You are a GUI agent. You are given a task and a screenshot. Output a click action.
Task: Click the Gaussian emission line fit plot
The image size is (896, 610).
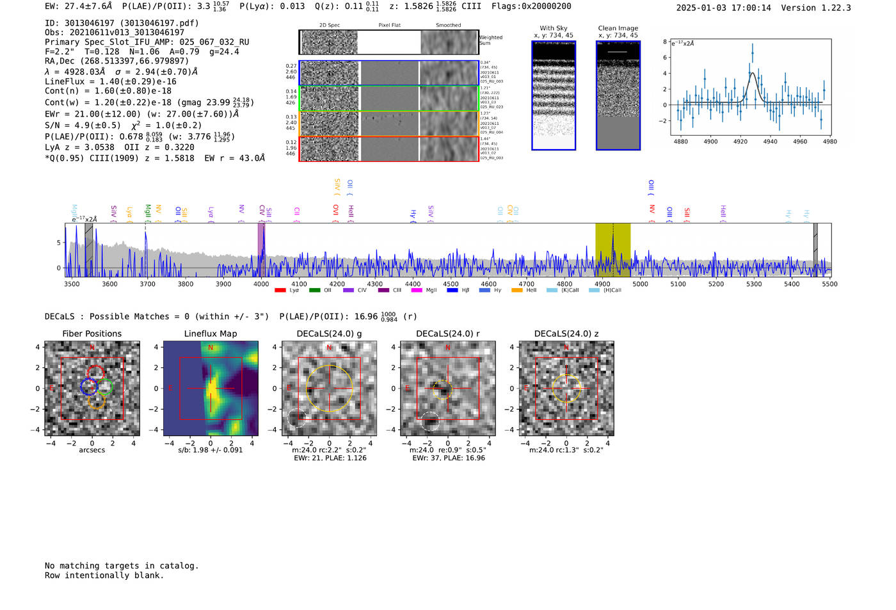point(751,87)
